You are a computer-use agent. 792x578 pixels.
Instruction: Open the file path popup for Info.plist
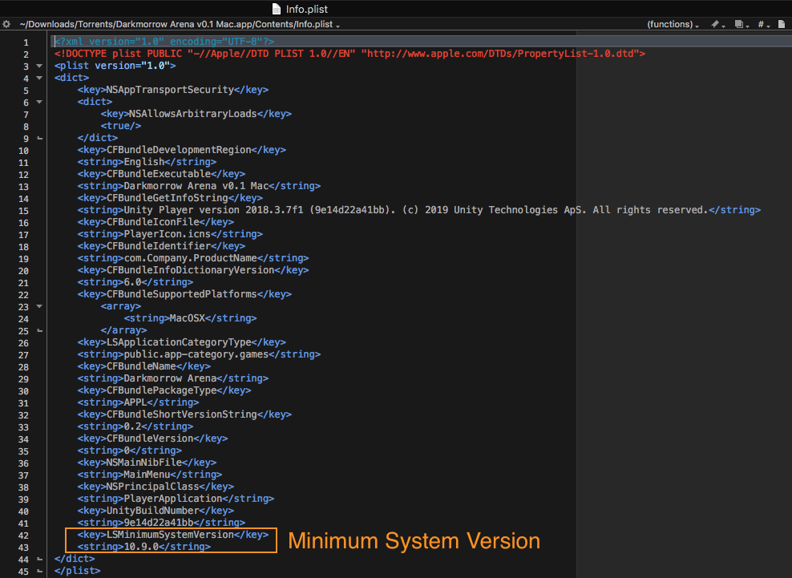point(180,24)
